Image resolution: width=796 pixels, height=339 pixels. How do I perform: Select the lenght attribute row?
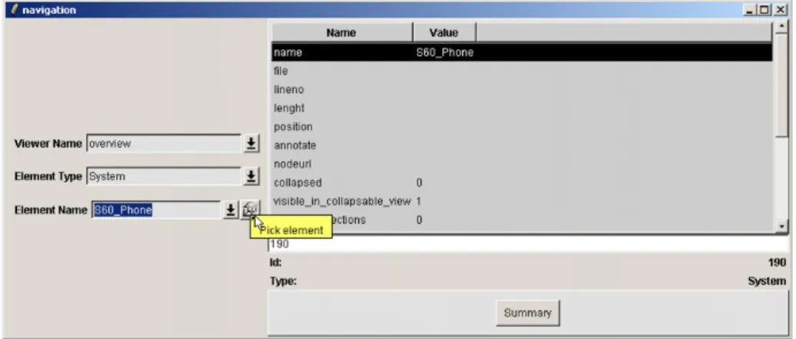[x=522, y=108]
